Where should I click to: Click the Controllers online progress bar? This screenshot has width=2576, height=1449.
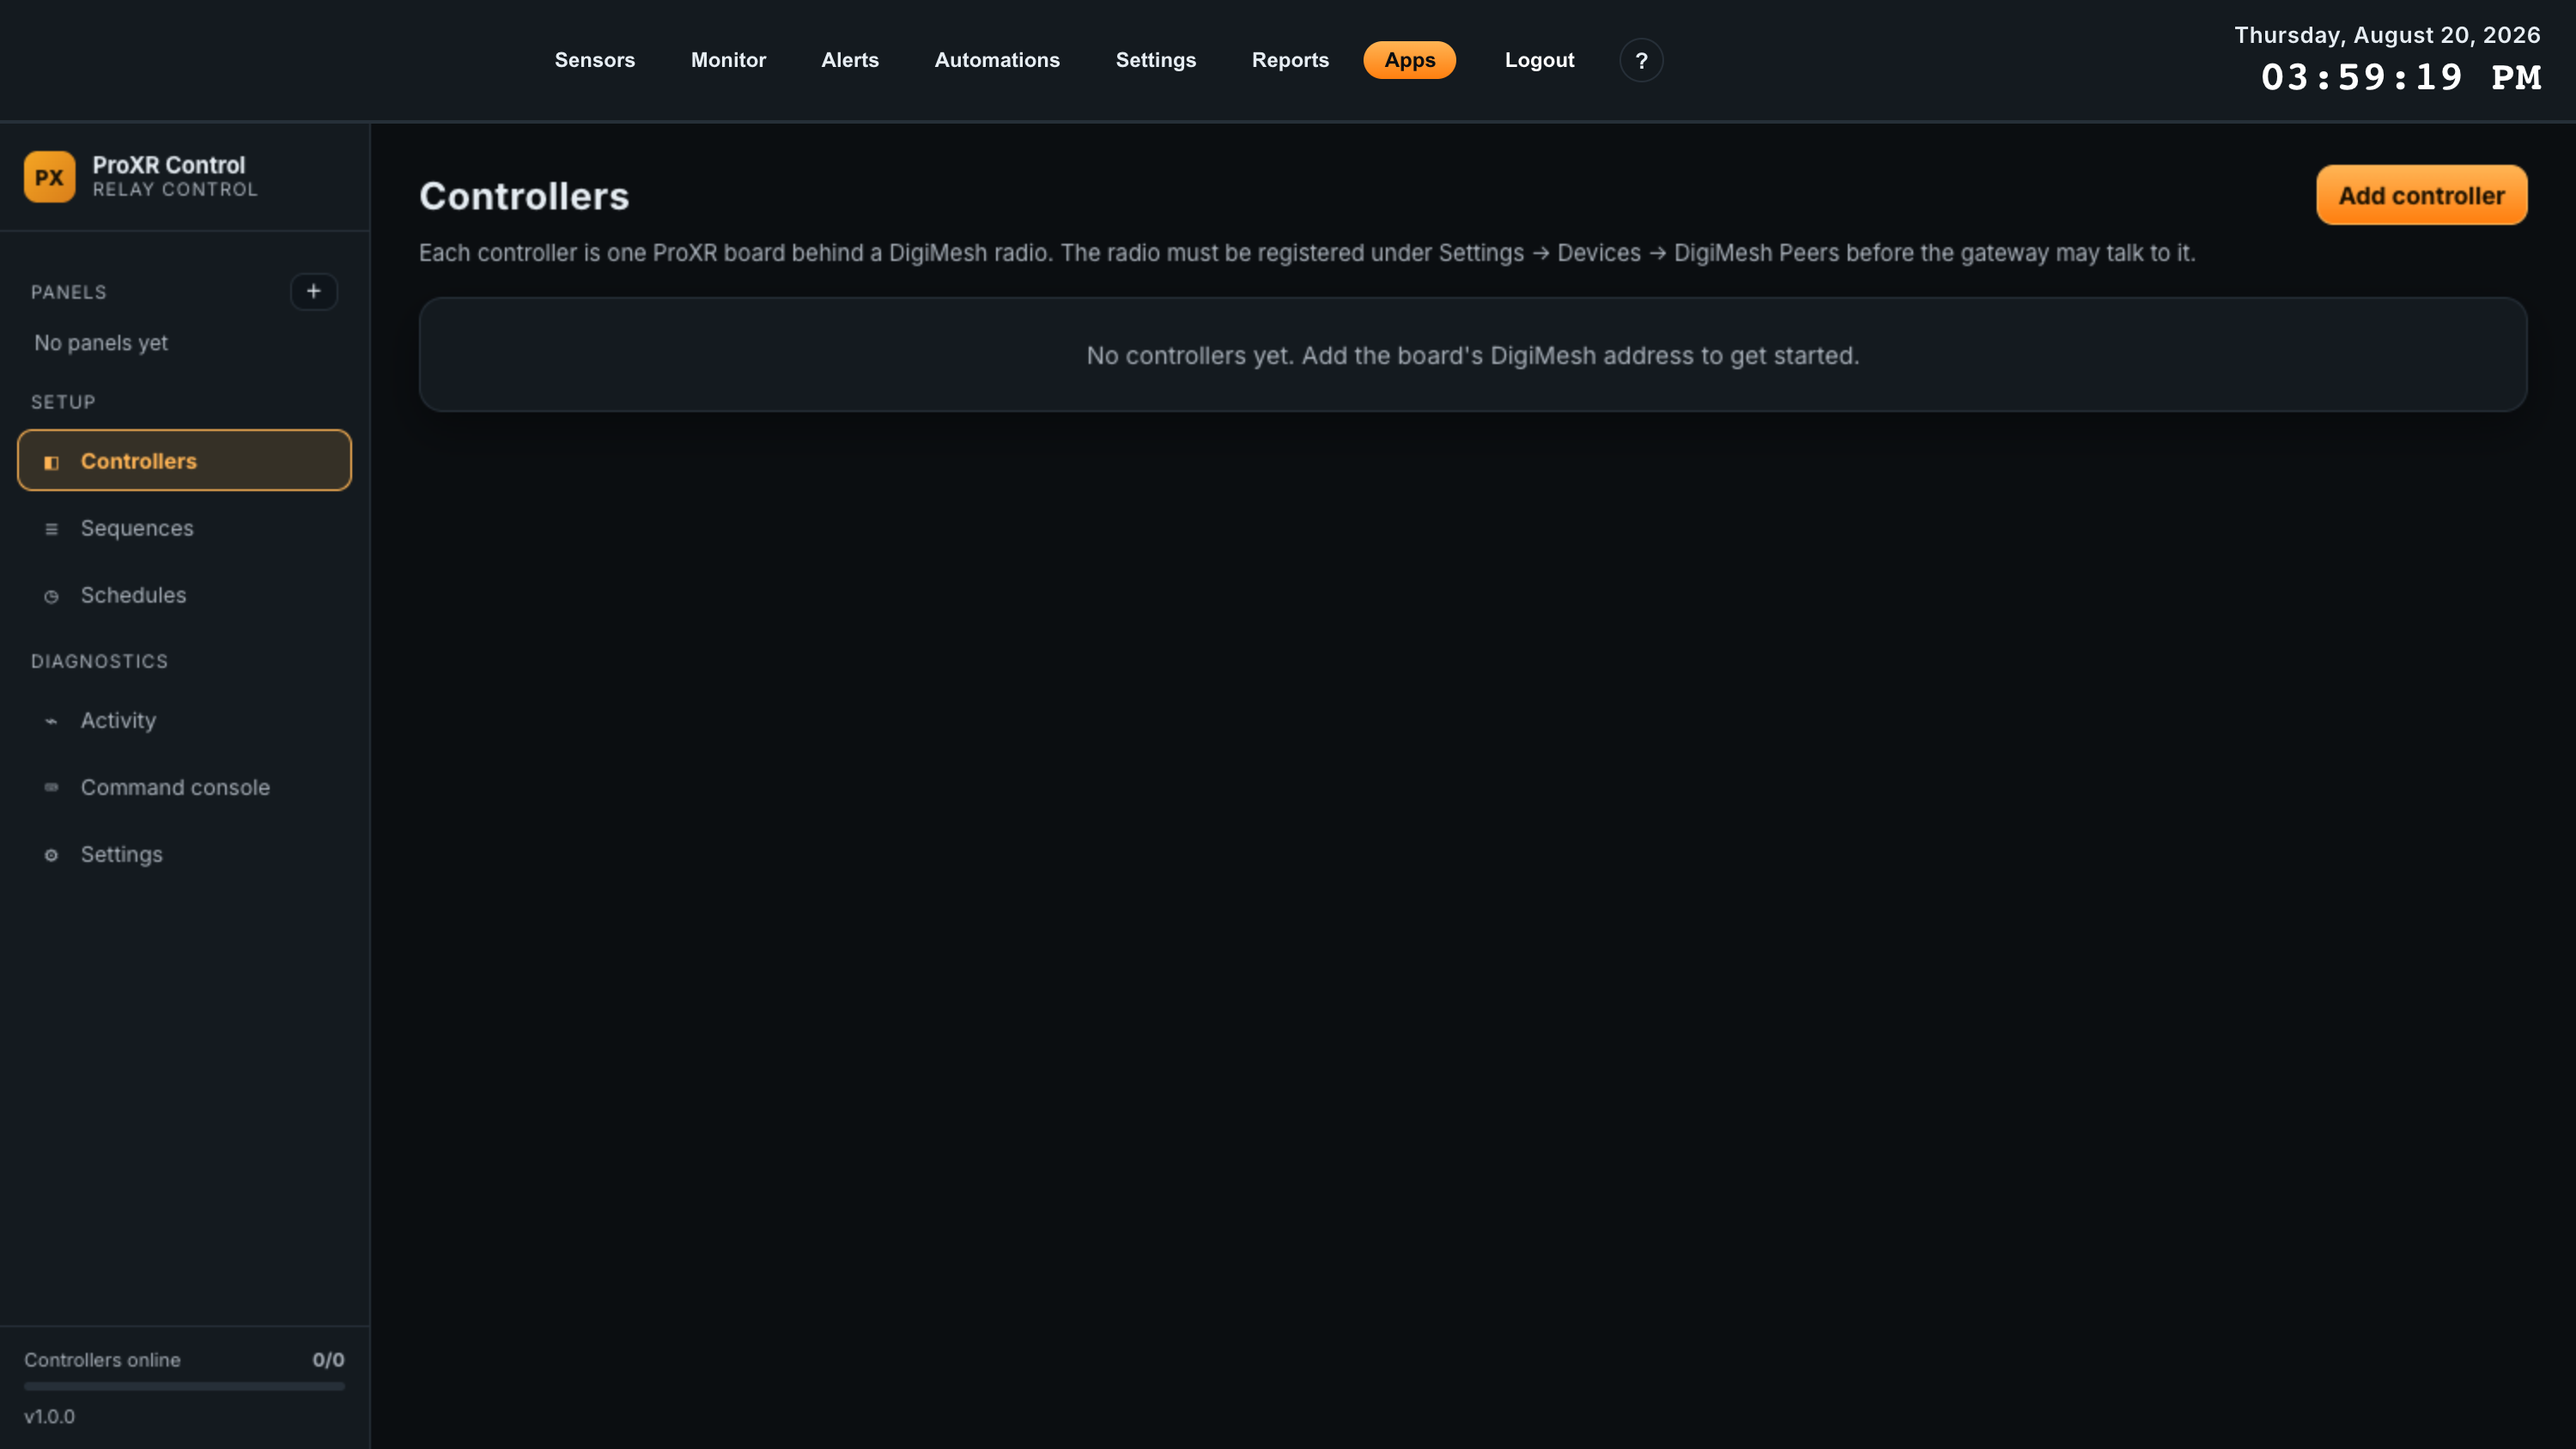(x=184, y=1387)
